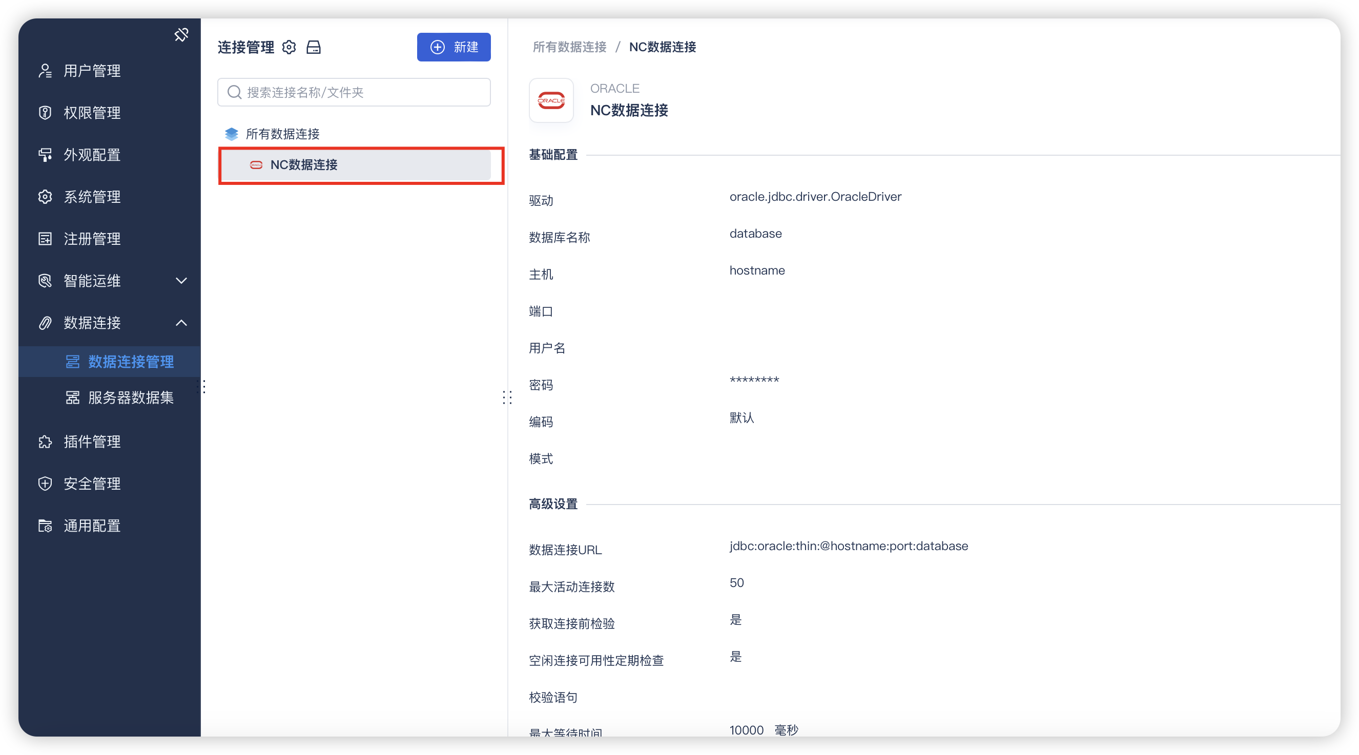Open 服务器数据集 submenu item
The image size is (1359, 755).
tap(130, 397)
